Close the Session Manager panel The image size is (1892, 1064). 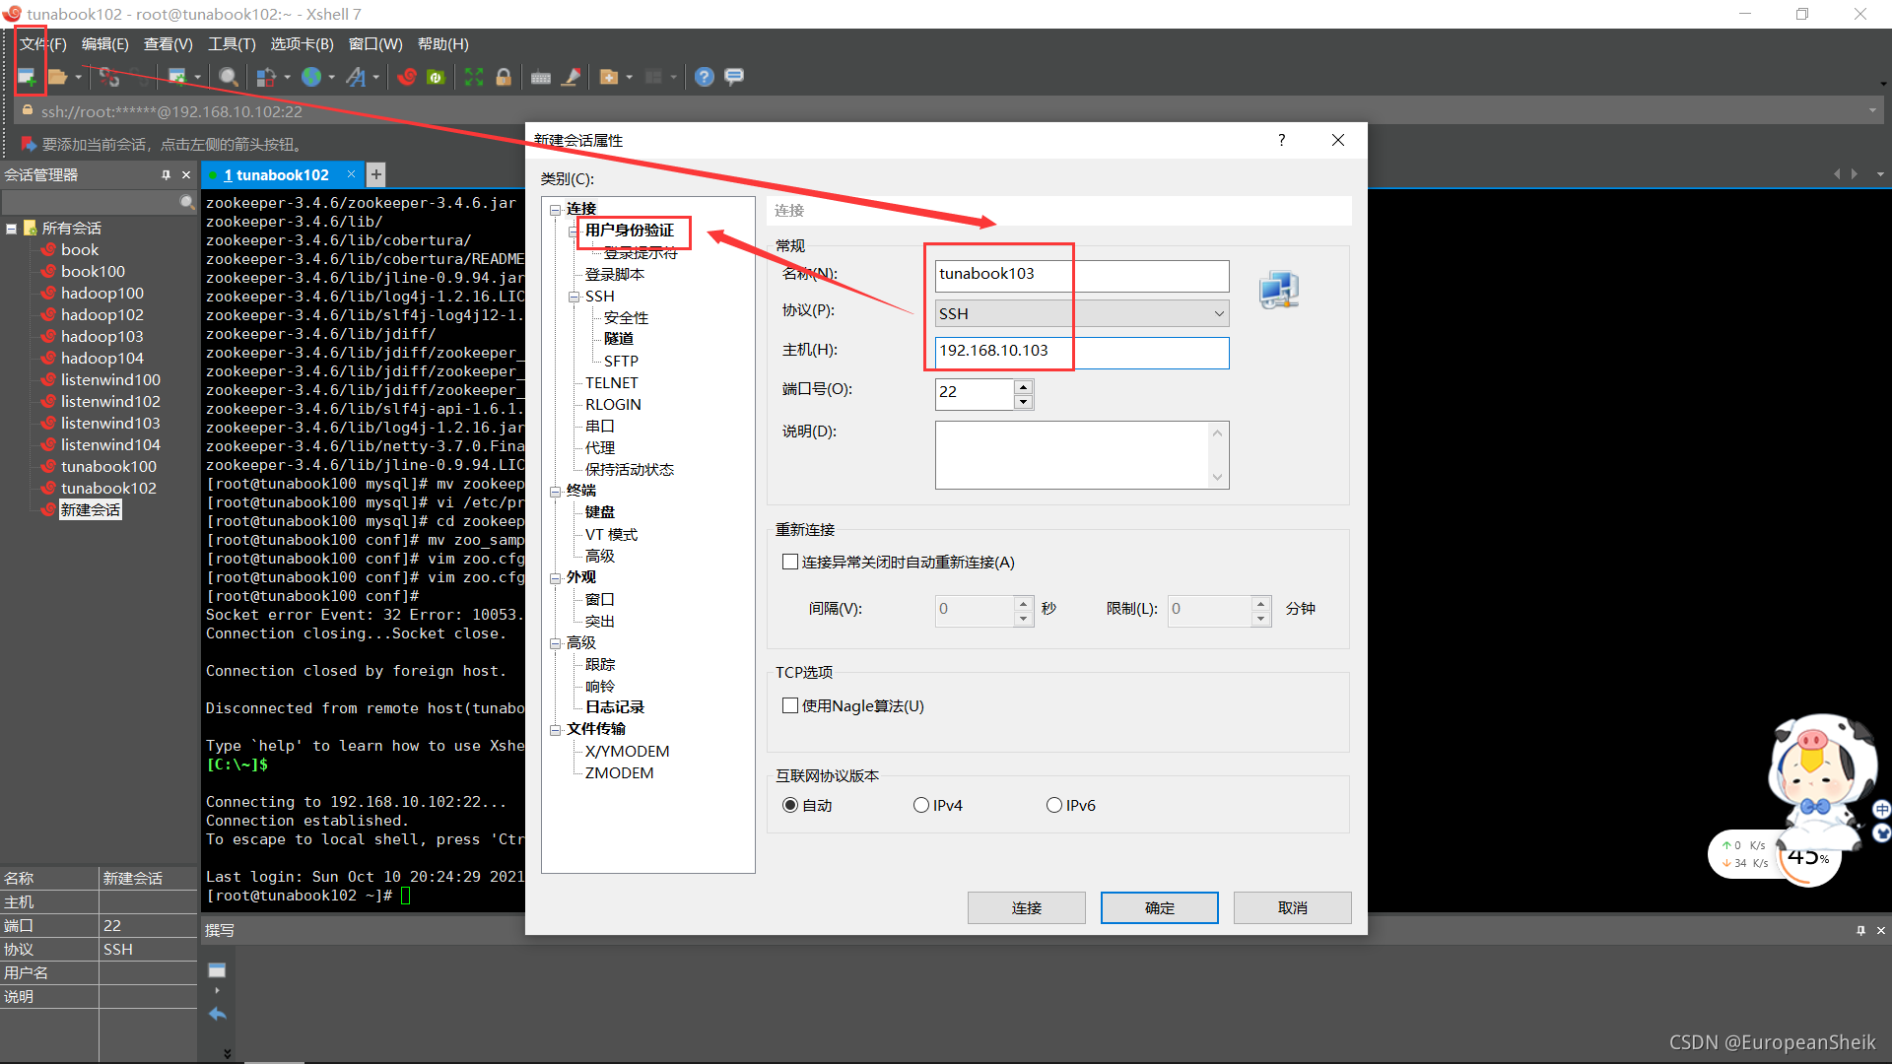pyautogui.click(x=186, y=174)
